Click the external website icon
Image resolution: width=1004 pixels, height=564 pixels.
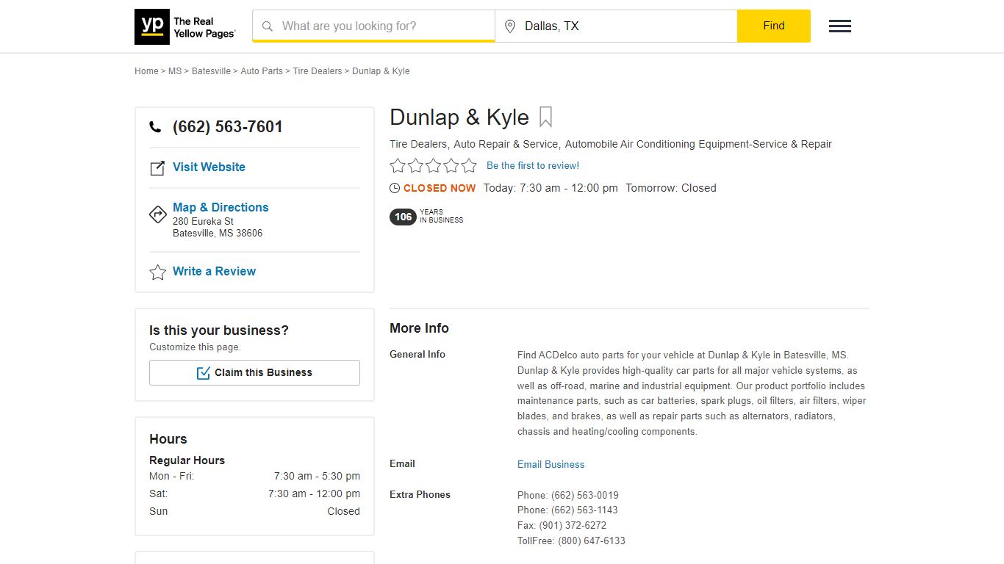(x=157, y=168)
